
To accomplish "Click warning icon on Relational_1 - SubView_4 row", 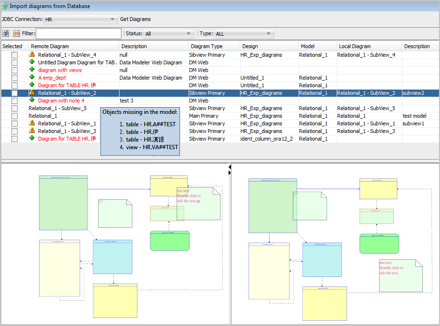I will point(32,55).
